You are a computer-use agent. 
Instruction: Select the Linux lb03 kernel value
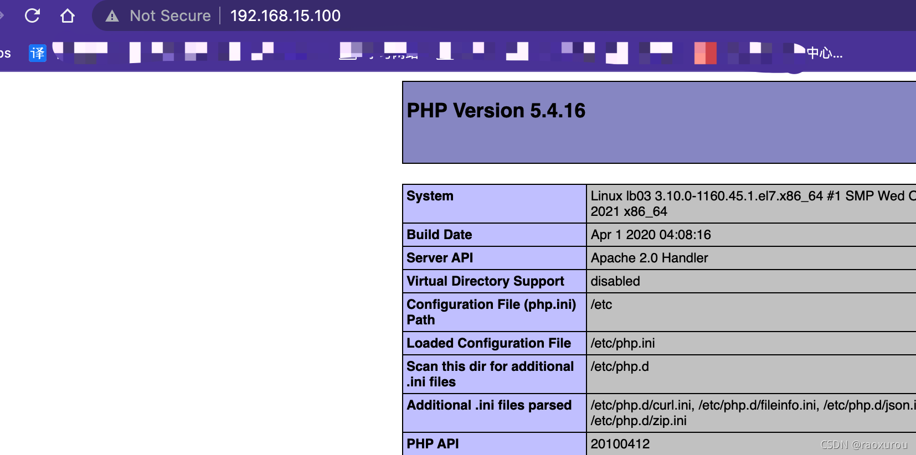[x=753, y=204]
